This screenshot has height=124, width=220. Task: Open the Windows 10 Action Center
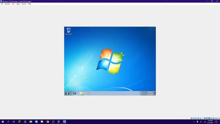216,122
